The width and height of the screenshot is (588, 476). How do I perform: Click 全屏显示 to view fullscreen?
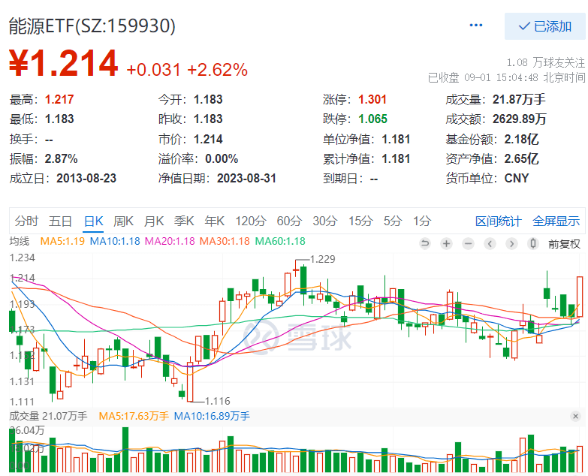click(x=556, y=221)
